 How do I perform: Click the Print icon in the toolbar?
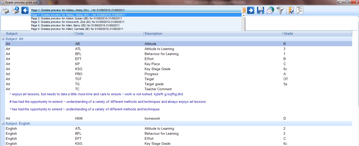click(5, 10)
